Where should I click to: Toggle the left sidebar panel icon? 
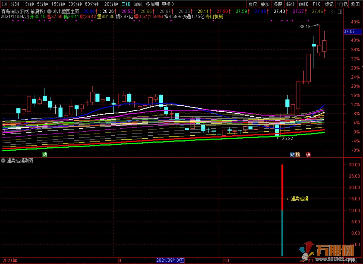[x=4, y=4]
